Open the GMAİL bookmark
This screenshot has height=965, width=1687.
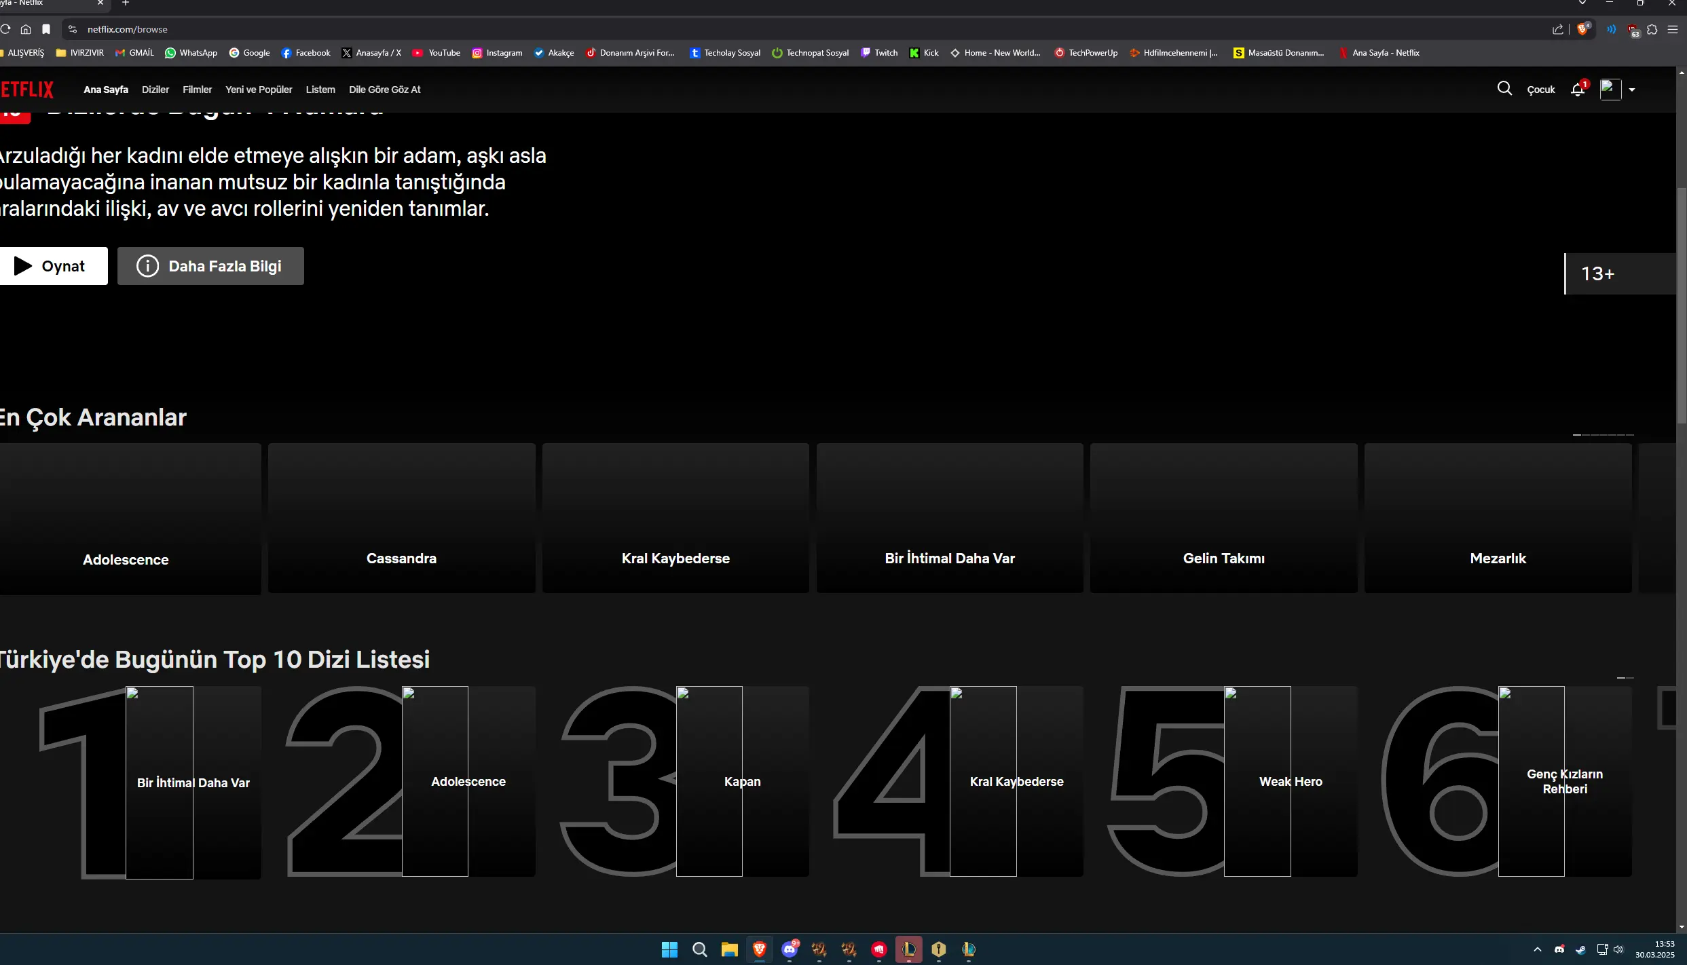click(134, 53)
